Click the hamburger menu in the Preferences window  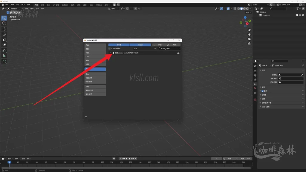pos(86,117)
